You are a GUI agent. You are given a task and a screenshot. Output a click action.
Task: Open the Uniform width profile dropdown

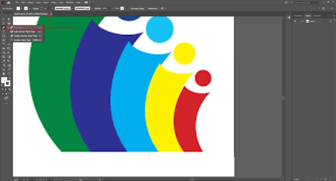(x=72, y=8)
